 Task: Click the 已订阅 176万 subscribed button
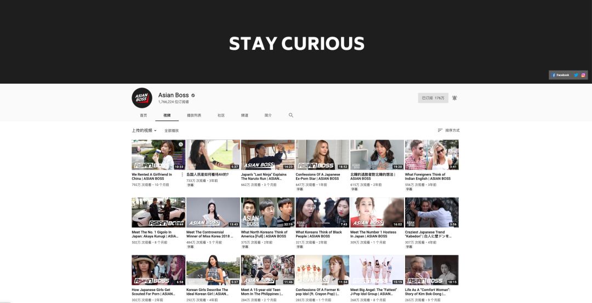click(433, 98)
